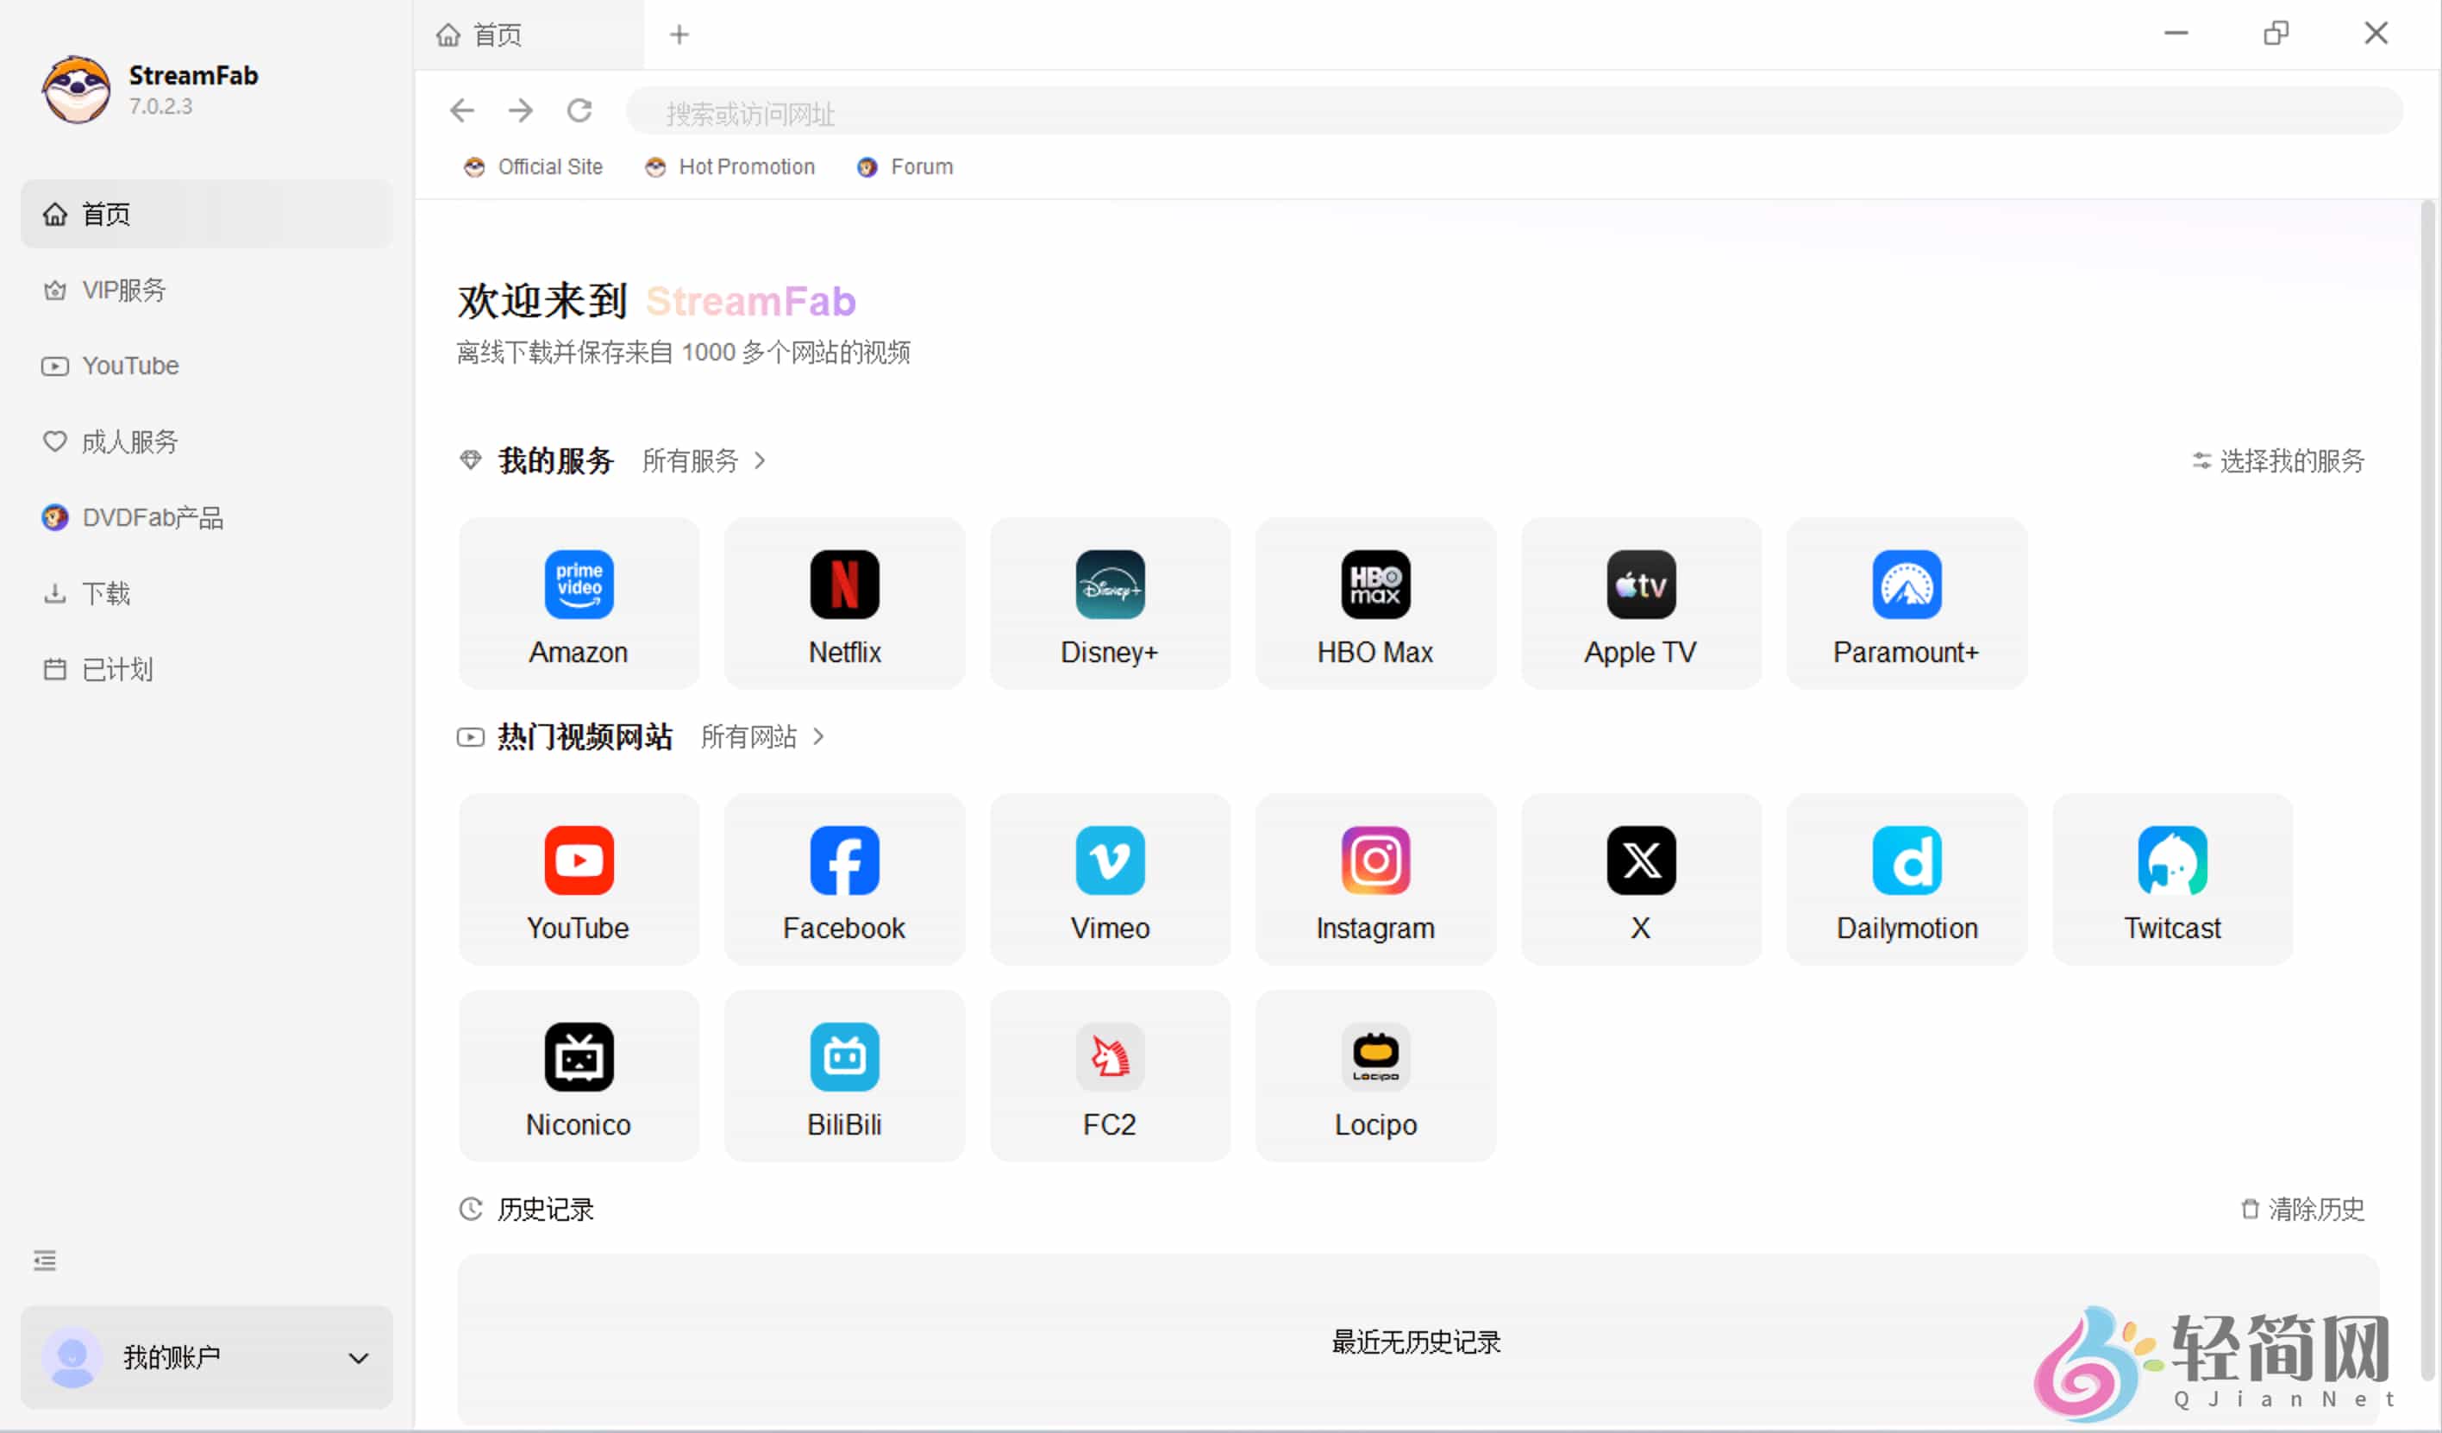This screenshot has width=2442, height=1433.
Task: Click 选择我的服务 to choose services
Action: pyautogui.click(x=2278, y=460)
